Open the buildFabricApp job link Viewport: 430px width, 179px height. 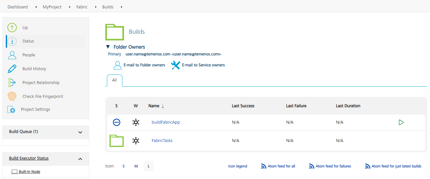[166, 122]
